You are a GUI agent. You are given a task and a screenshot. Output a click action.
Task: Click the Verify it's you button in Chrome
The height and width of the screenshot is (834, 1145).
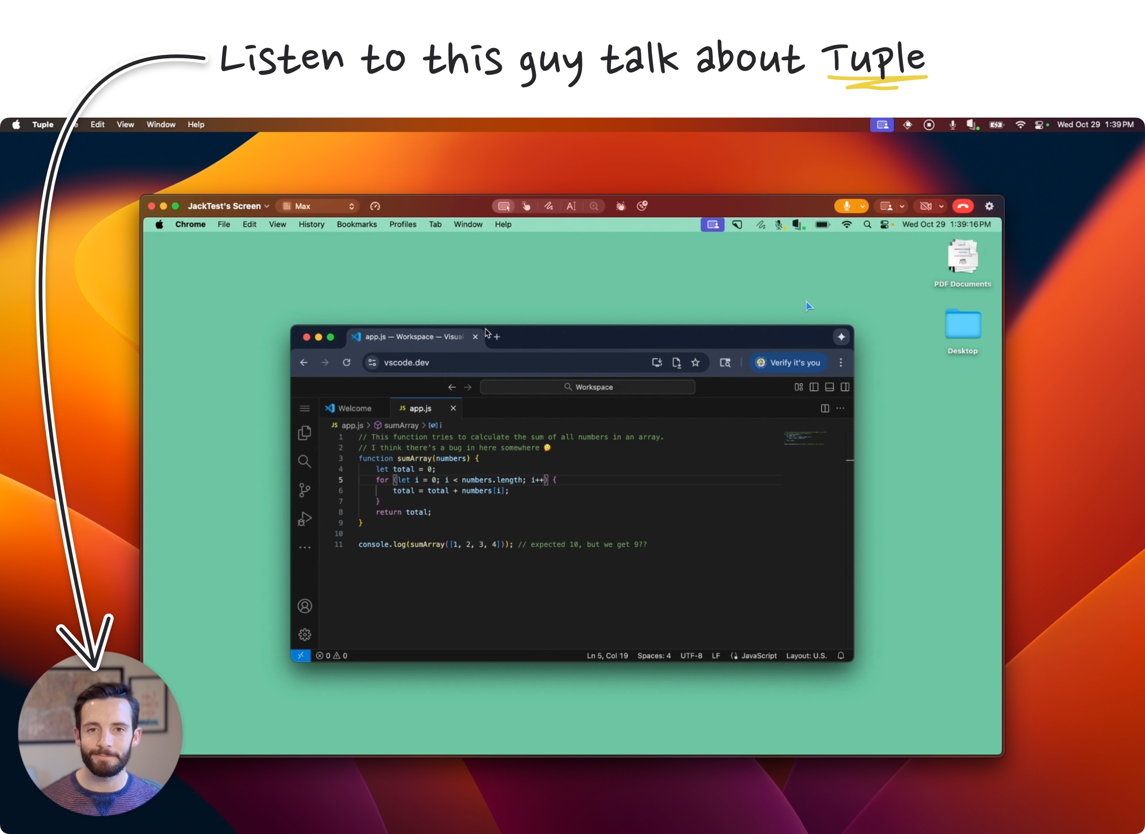pyautogui.click(x=788, y=362)
